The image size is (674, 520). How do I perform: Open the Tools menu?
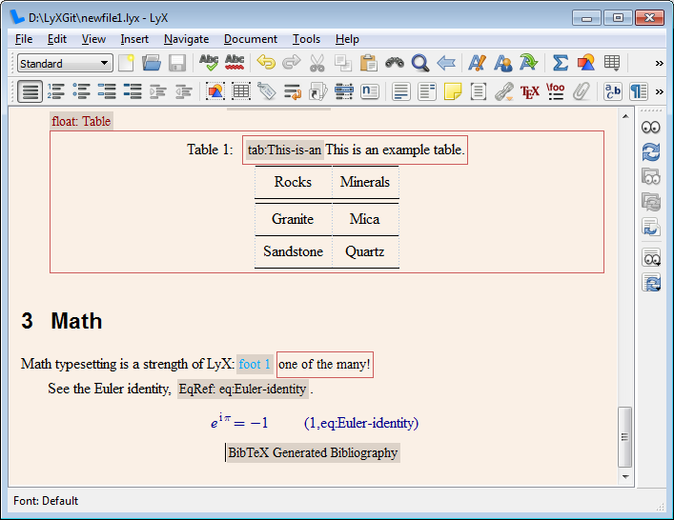point(306,39)
